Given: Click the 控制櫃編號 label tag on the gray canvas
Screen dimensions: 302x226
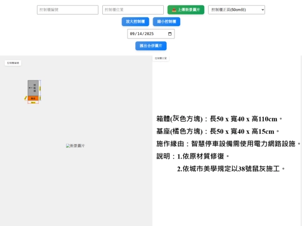Looking at the screenshot, I should [13, 63].
